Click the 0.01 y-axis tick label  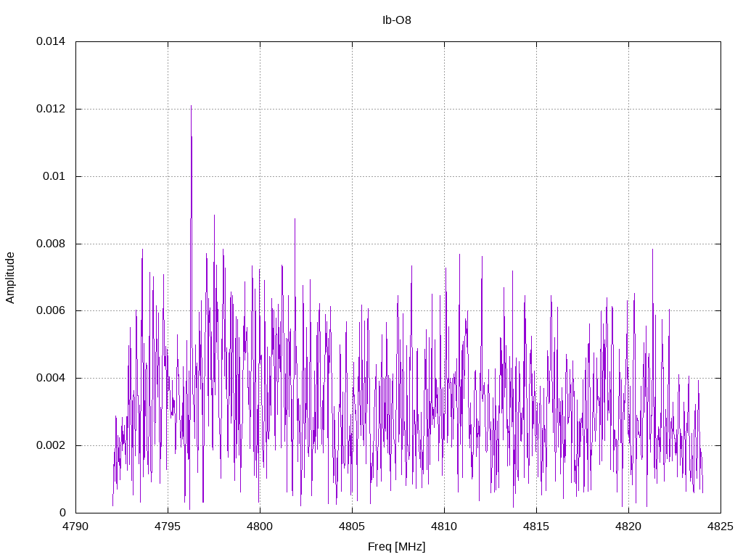click(x=54, y=176)
